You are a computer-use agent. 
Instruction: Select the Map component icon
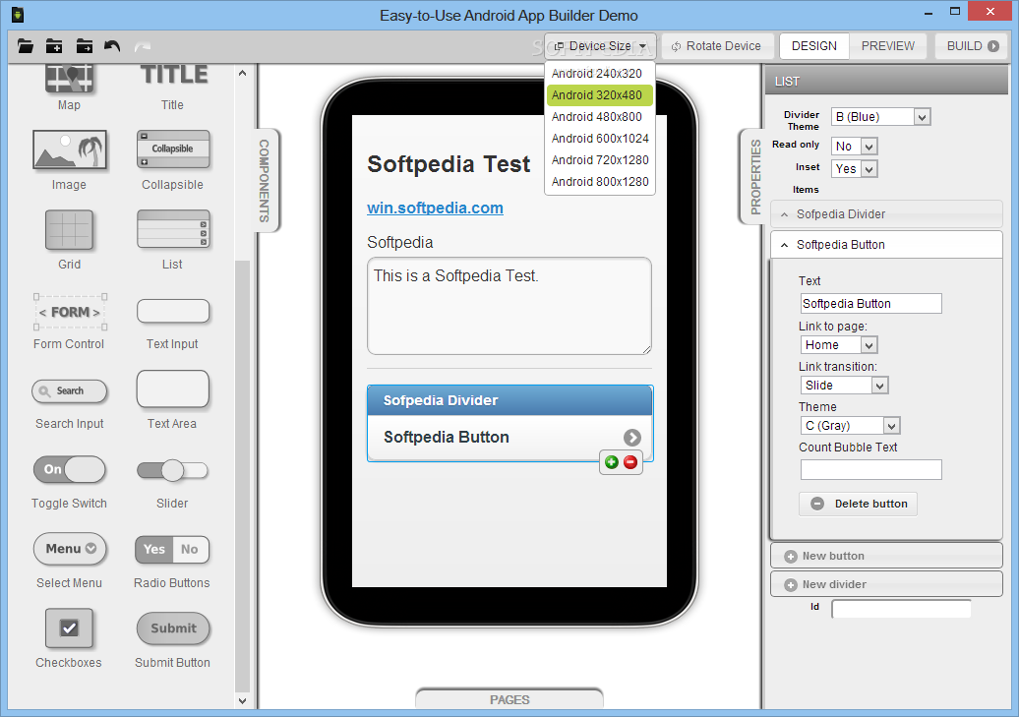69,80
